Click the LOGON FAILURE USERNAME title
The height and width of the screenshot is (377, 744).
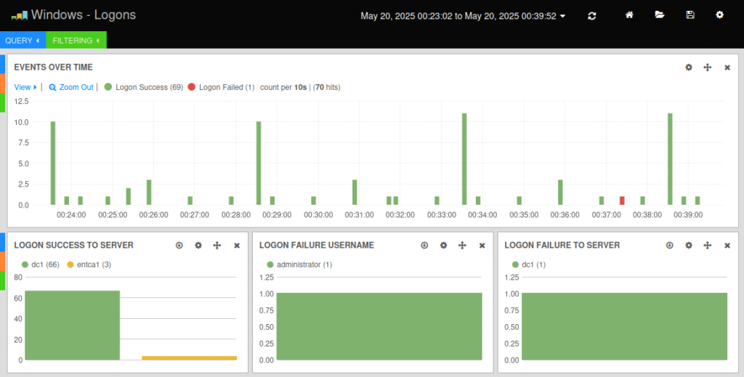[317, 246]
